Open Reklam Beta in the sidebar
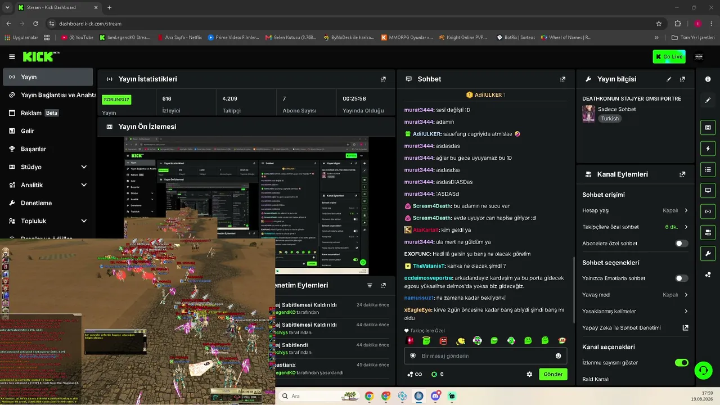720x405 pixels. [x=48, y=113]
